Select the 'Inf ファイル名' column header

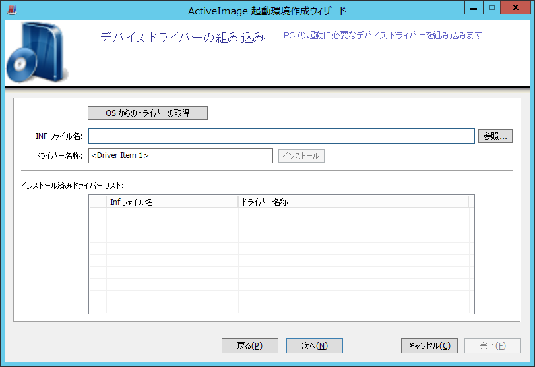(x=172, y=202)
